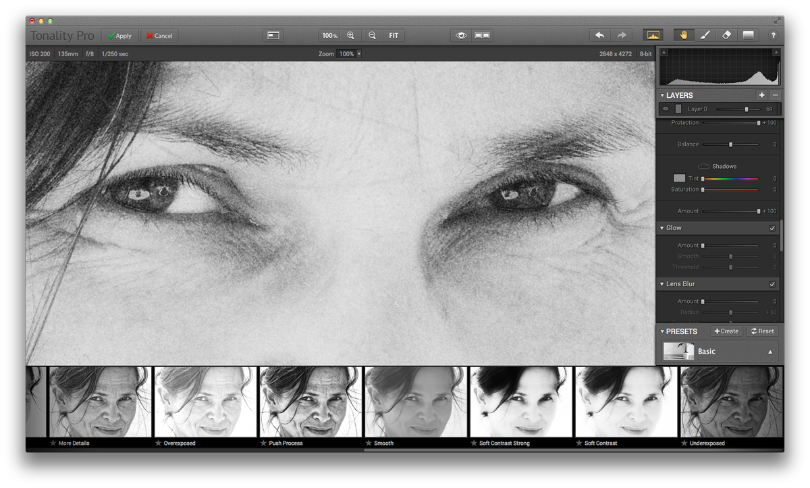Select the Gradient mask tool
The height and width of the screenshot is (488, 810).
point(748,35)
